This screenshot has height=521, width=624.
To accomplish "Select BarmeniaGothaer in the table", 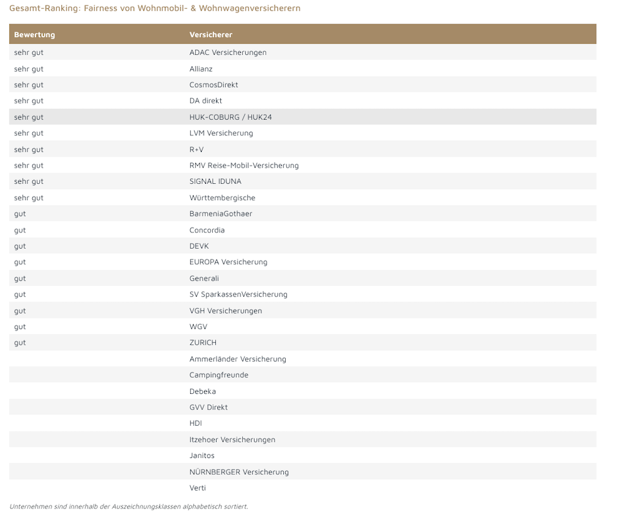I will 220,214.
